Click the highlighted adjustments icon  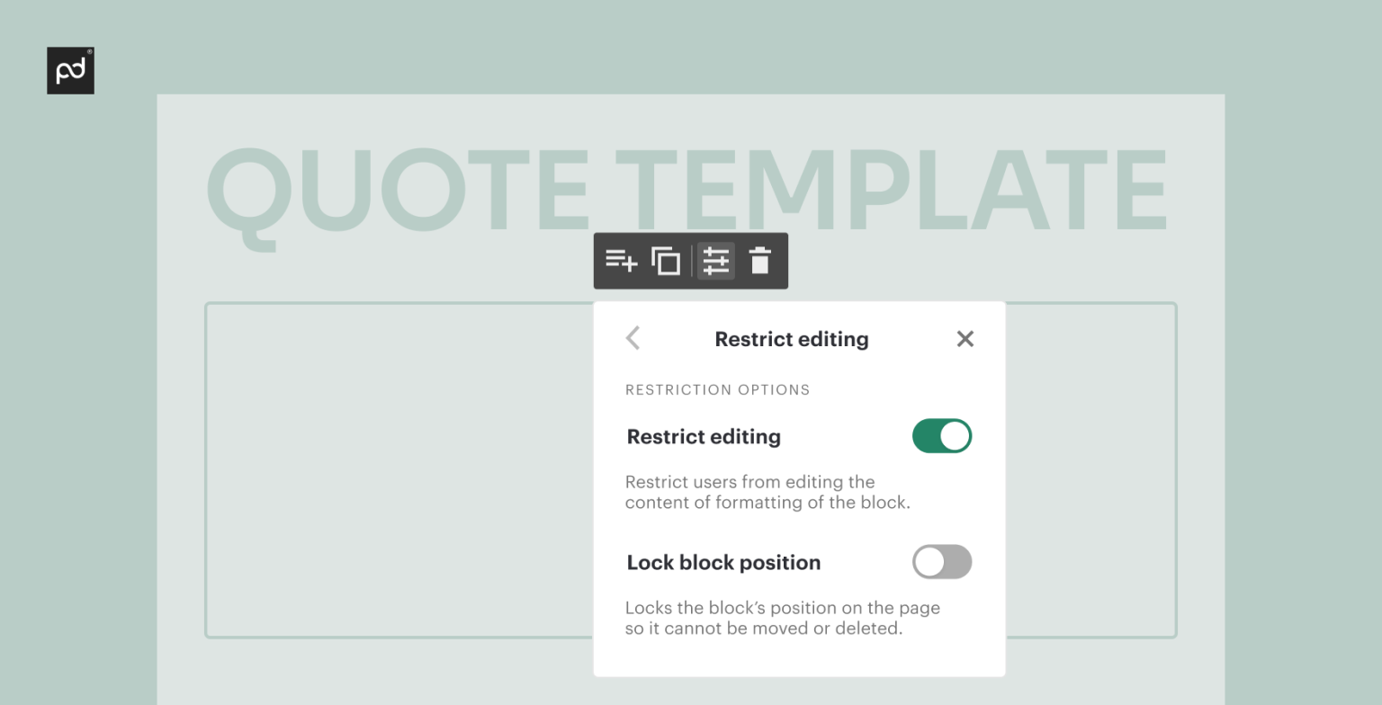(715, 261)
